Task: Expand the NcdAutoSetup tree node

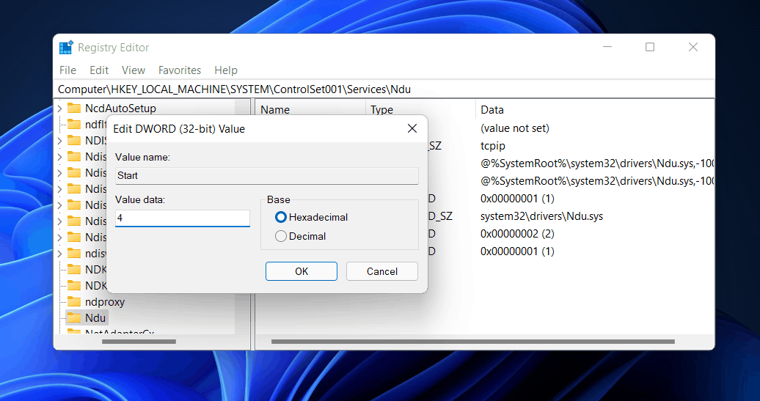Action: click(x=59, y=108)
